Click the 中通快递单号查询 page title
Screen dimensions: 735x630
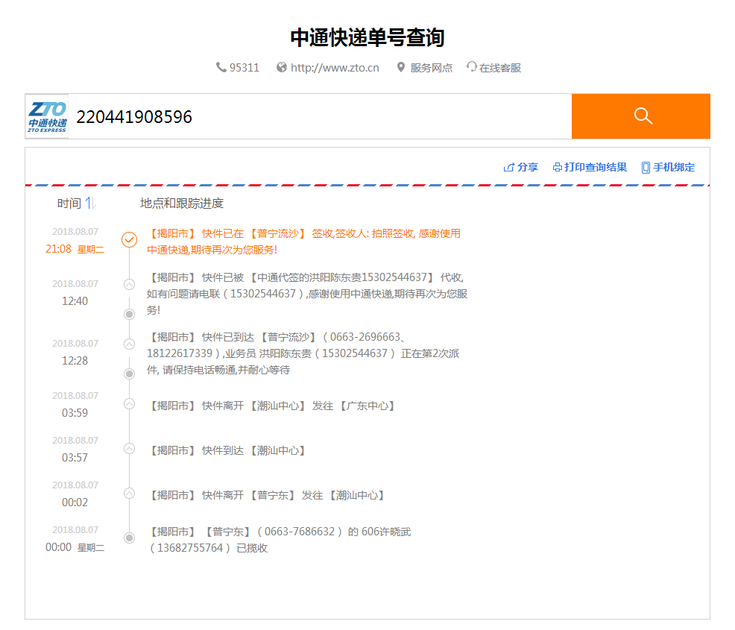pyautogui.click(x=367, y=37)
